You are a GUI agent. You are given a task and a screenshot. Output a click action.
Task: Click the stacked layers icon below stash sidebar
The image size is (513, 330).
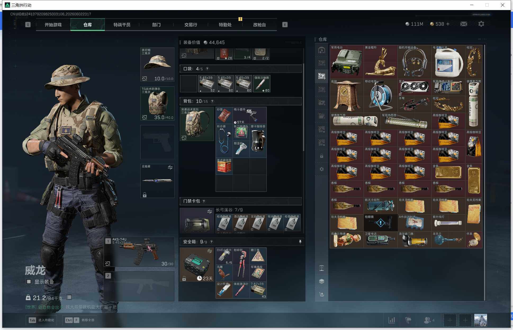[x=322, y=281]
